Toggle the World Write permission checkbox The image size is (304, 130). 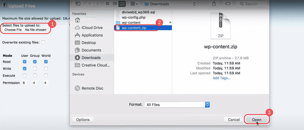pos(46,68)
